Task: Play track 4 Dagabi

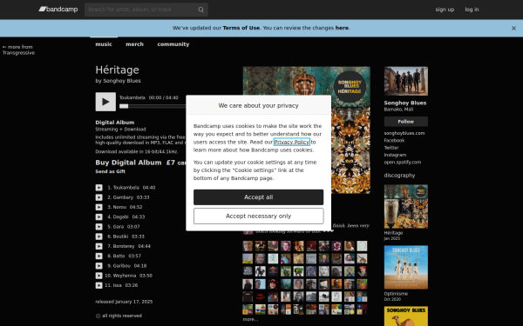Action: [x=98, y=216]
